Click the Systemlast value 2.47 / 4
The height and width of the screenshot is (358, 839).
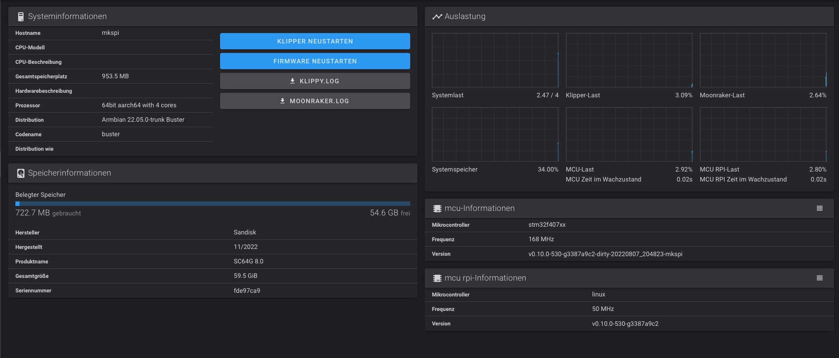(547, 95)
